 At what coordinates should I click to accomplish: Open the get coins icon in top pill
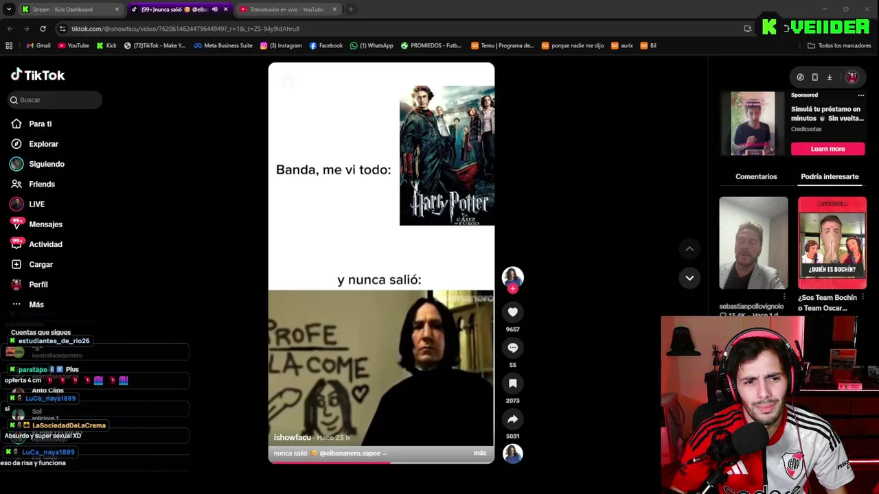[800, 78]
